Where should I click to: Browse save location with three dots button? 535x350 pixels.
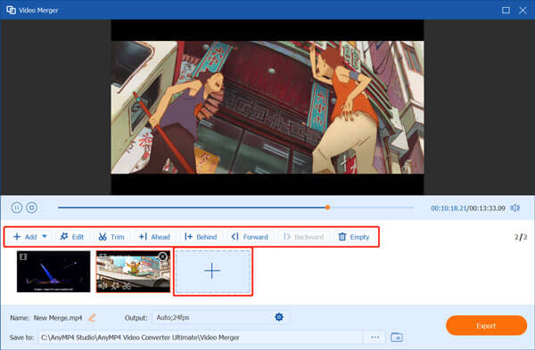[375, 338]
